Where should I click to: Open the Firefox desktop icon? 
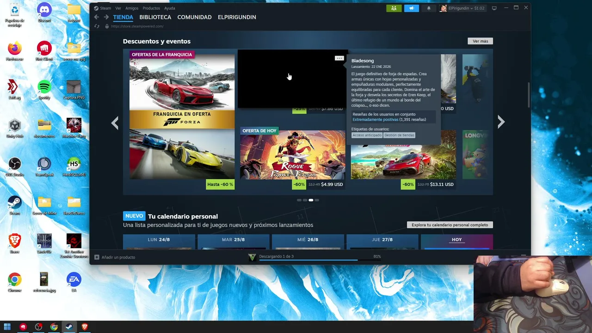point(15,51)
